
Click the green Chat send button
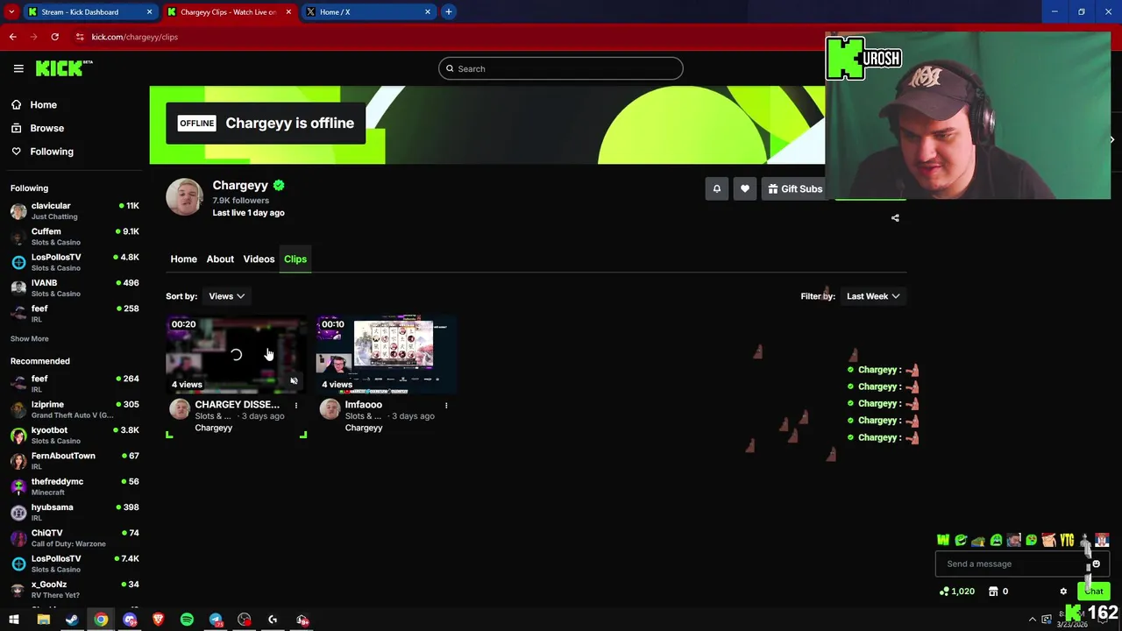click(x=1094, y=592)
